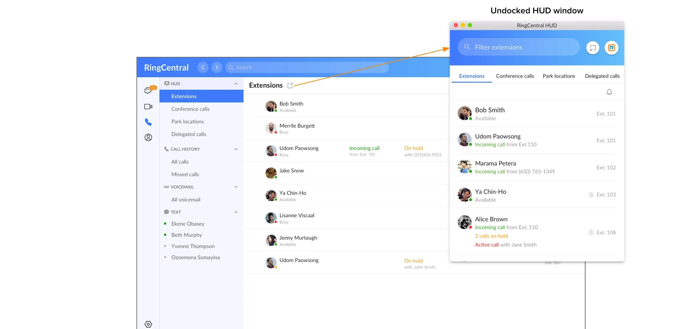
Task: Click the phone icon in sidebar
Action: click(148, 122)
